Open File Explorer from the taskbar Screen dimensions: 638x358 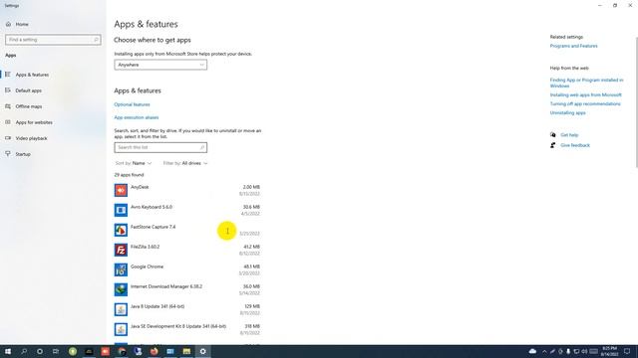[186, 351]
